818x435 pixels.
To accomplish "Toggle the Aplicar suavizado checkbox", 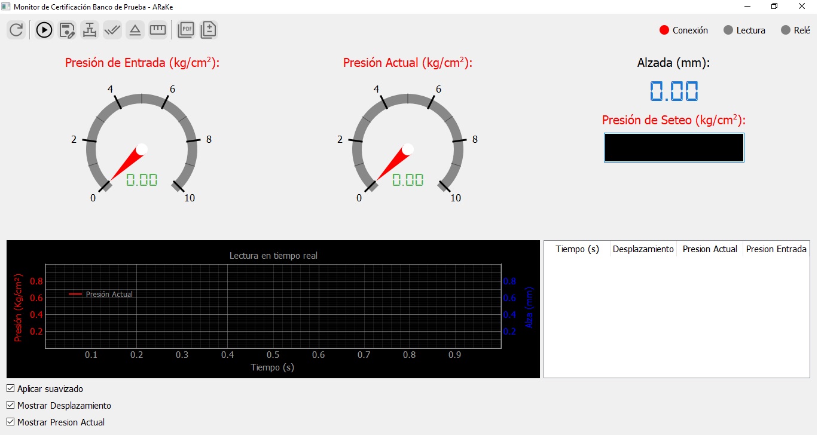I will [x=11, y=388].
